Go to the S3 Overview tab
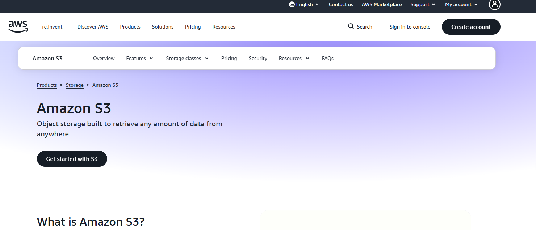 coord(104,58)
